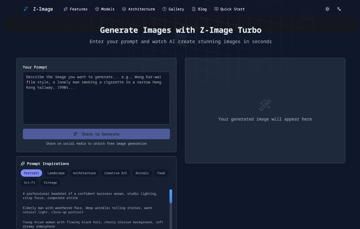The width and height of the screenshot is (360, 229).
Task: Switch to Landscape prompt category
Action: pyautogui.click(x=56, y=173)
